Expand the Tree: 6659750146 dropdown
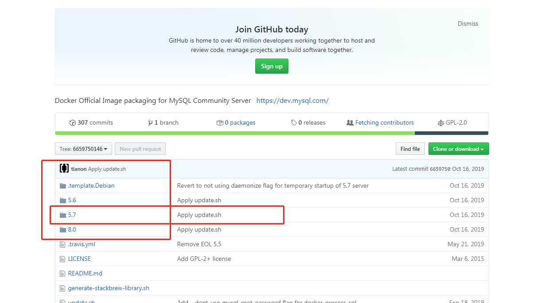This screenshot has width=541, height=303. coord(83,149)
